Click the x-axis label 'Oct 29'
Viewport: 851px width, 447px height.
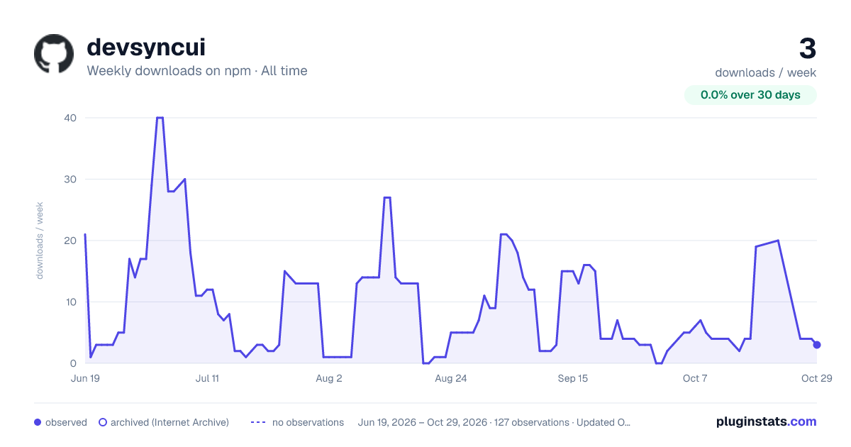816,378
